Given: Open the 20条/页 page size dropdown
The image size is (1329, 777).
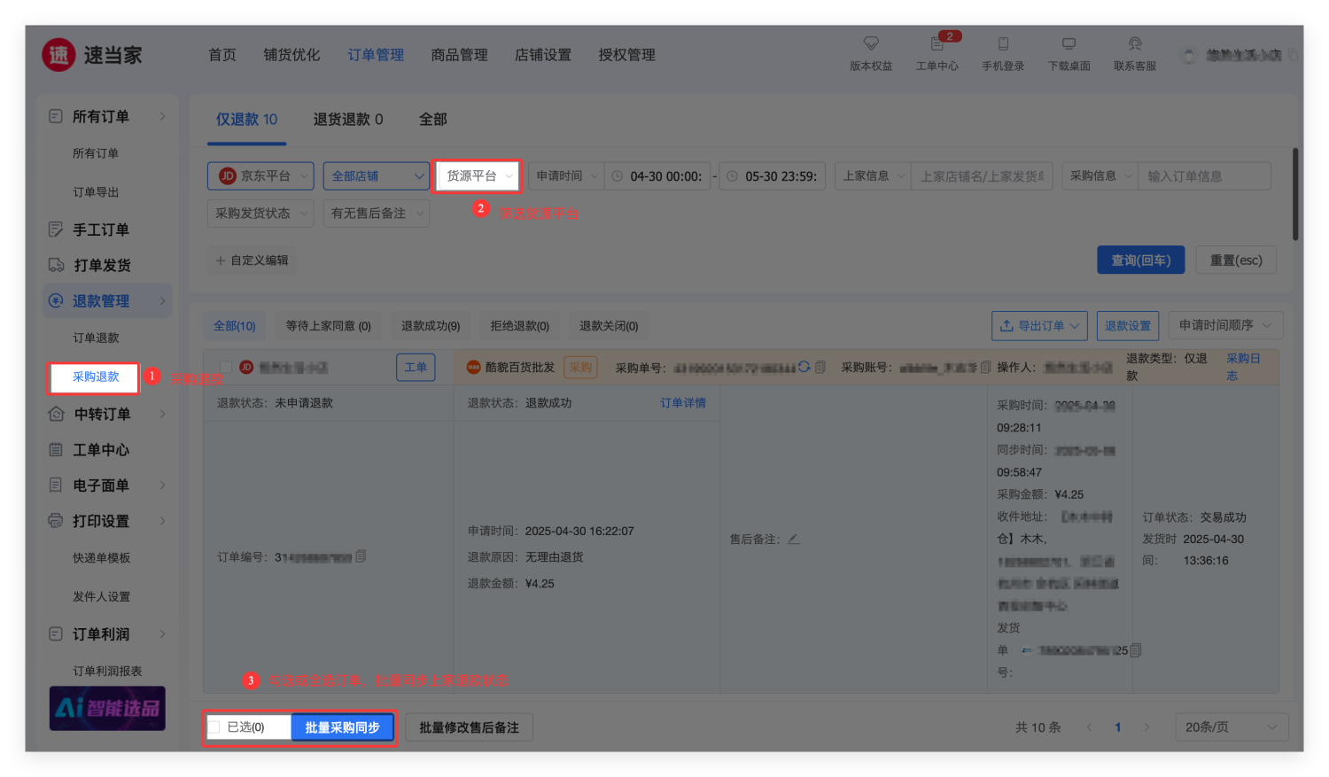Looking at the screenshot, I should [1231, 727].
